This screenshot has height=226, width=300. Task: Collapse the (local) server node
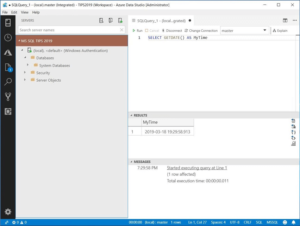22,50
